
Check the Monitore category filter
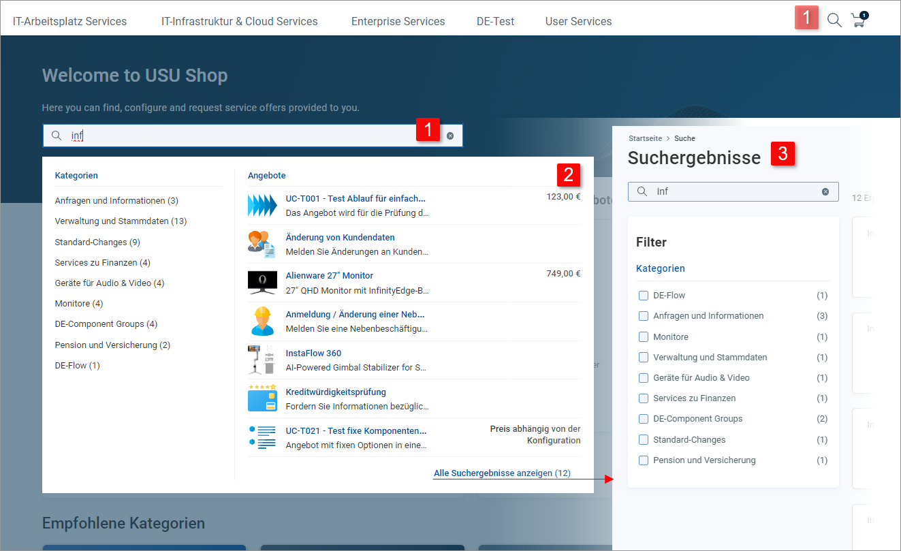click(x=644, y=336)
